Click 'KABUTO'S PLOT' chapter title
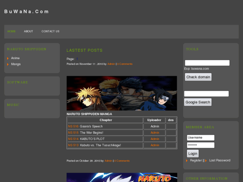Image resolution: width=243 pixels, height=182 pixels. (x=92, y=139)
